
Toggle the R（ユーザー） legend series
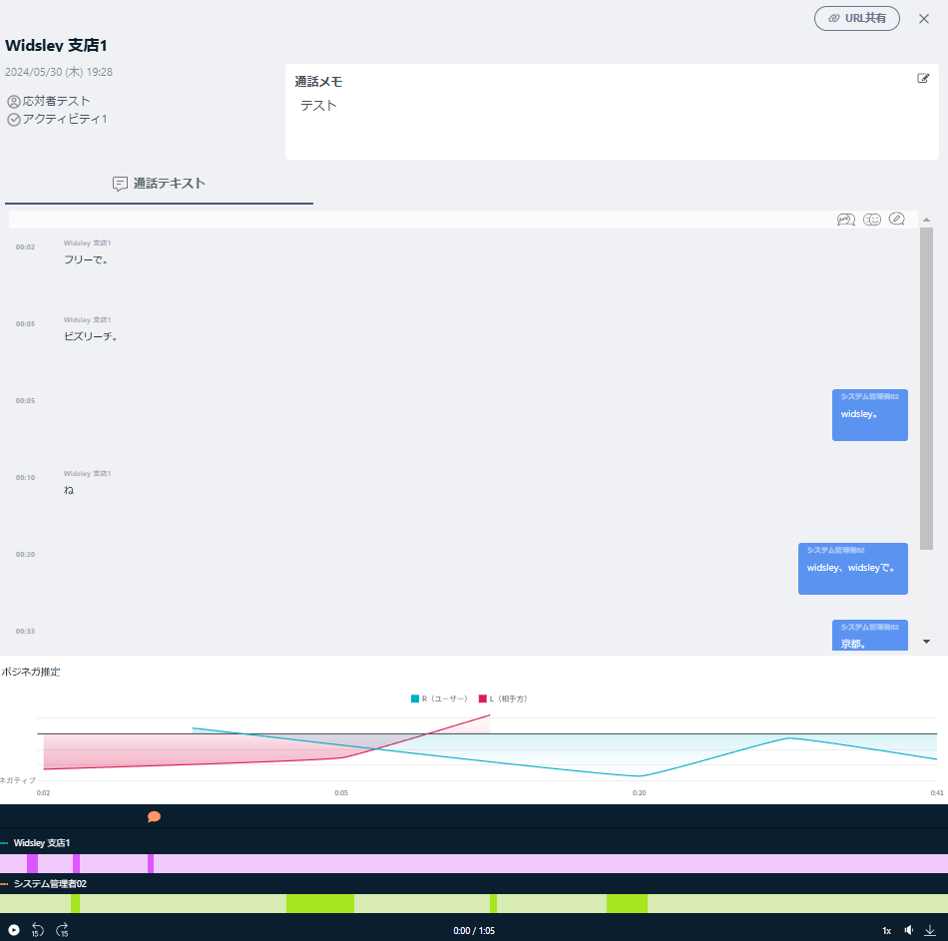(439, 699)
